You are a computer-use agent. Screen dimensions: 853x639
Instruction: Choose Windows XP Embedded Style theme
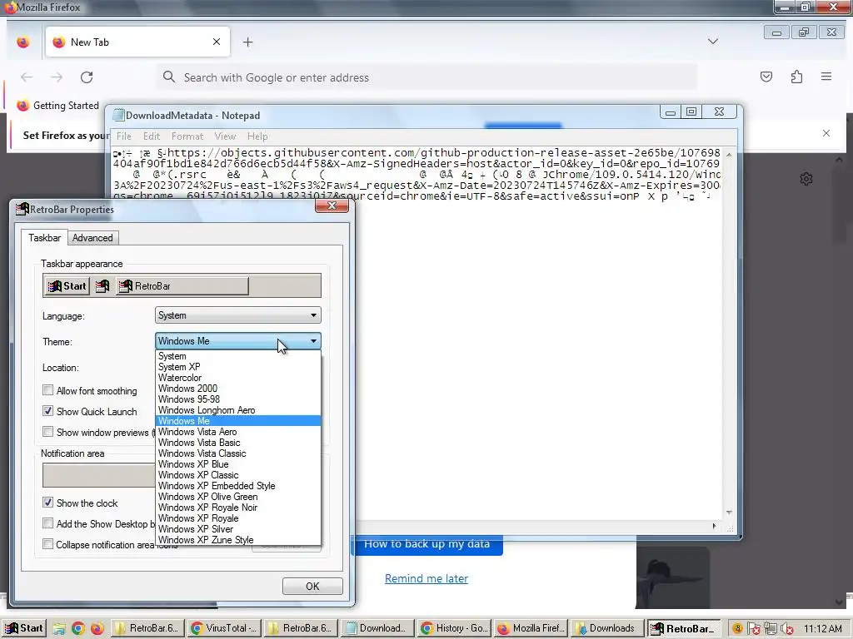237,486
